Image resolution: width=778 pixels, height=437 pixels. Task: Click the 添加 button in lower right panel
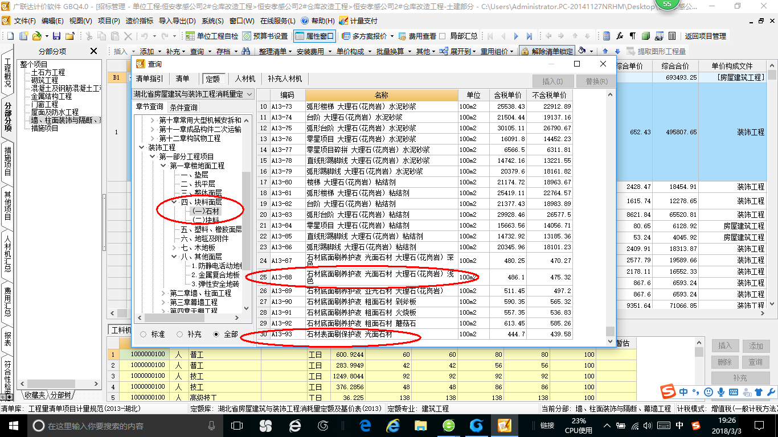[756, 346]
